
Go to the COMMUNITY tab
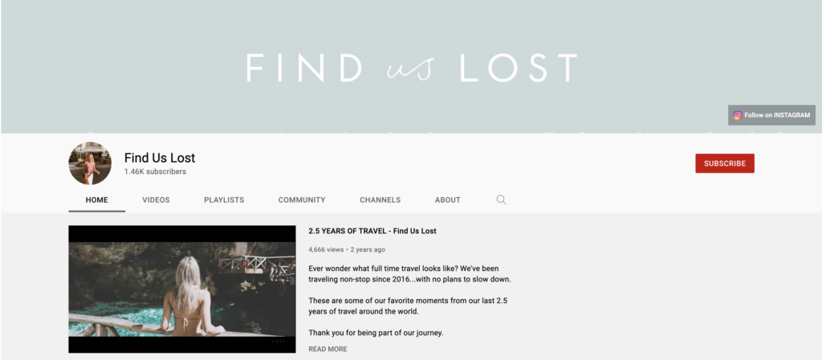pos(302,200)
